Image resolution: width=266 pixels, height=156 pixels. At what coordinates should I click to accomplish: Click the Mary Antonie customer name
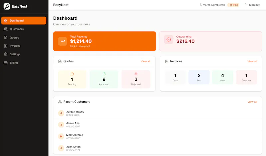pyautogui.click(x=74, y=135)
